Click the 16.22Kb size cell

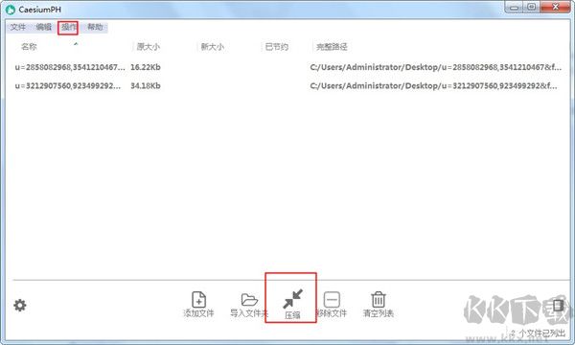(x=146, y=67)
